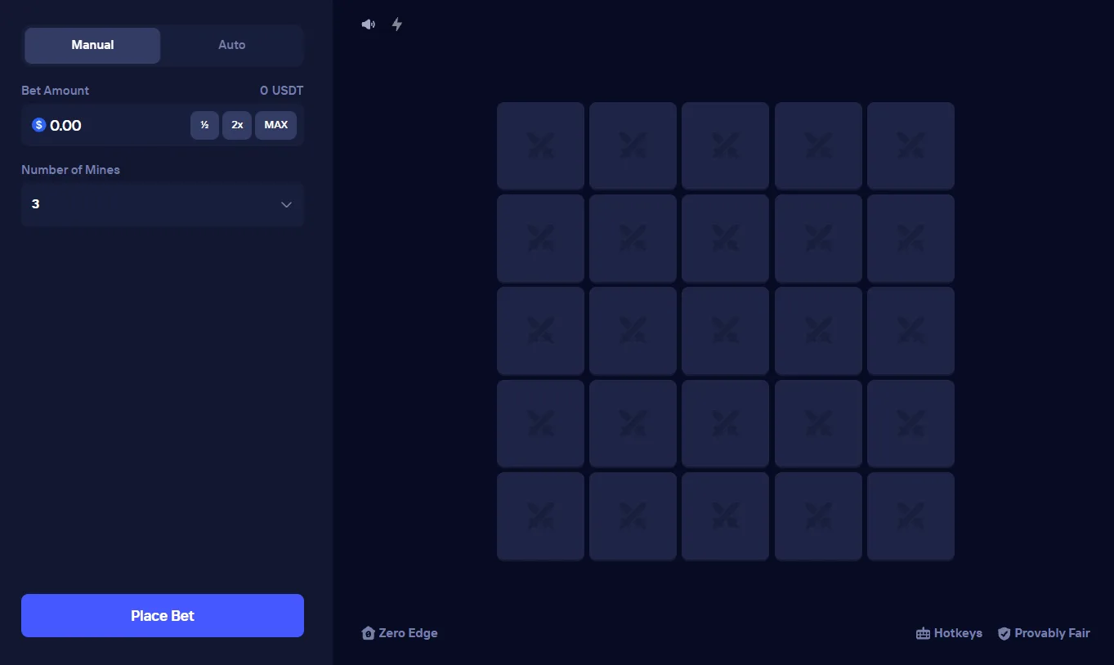Switch to the Manual tab
1114x665 pixels.
pyautogui.click(x=92, y=45)
